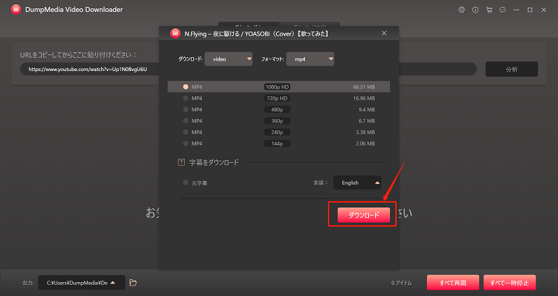Click the red ダウンロード button

pyautogui.click(x=363, y=215)
